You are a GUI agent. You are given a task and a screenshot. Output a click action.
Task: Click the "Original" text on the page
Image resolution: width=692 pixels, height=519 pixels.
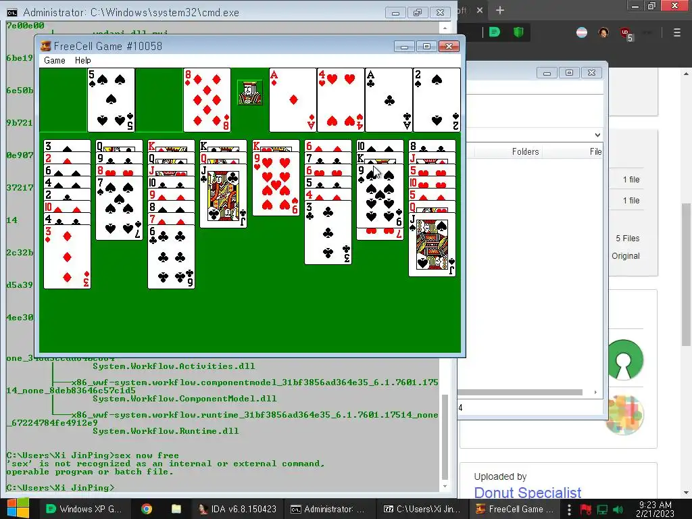click(625, 256)
